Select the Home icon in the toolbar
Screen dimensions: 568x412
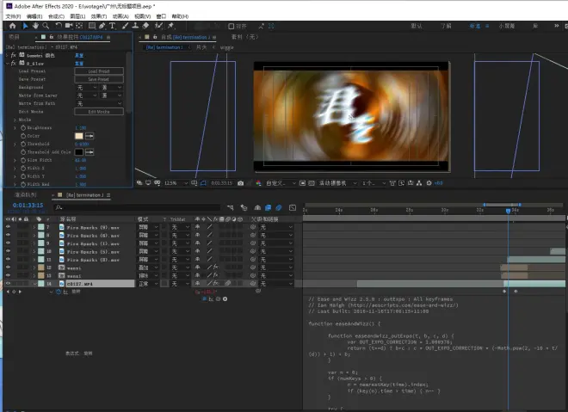click(x=10, y=26)
